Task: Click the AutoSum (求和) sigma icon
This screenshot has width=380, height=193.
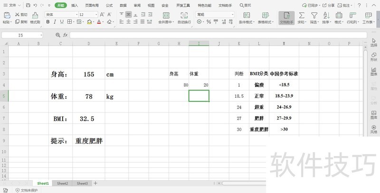Action: (x=302, y=16)
